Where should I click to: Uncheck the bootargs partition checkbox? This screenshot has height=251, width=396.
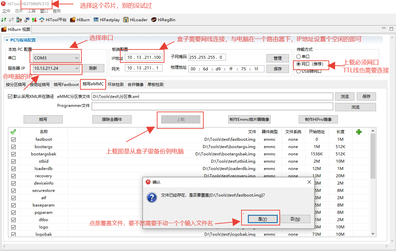click(13, 147)
